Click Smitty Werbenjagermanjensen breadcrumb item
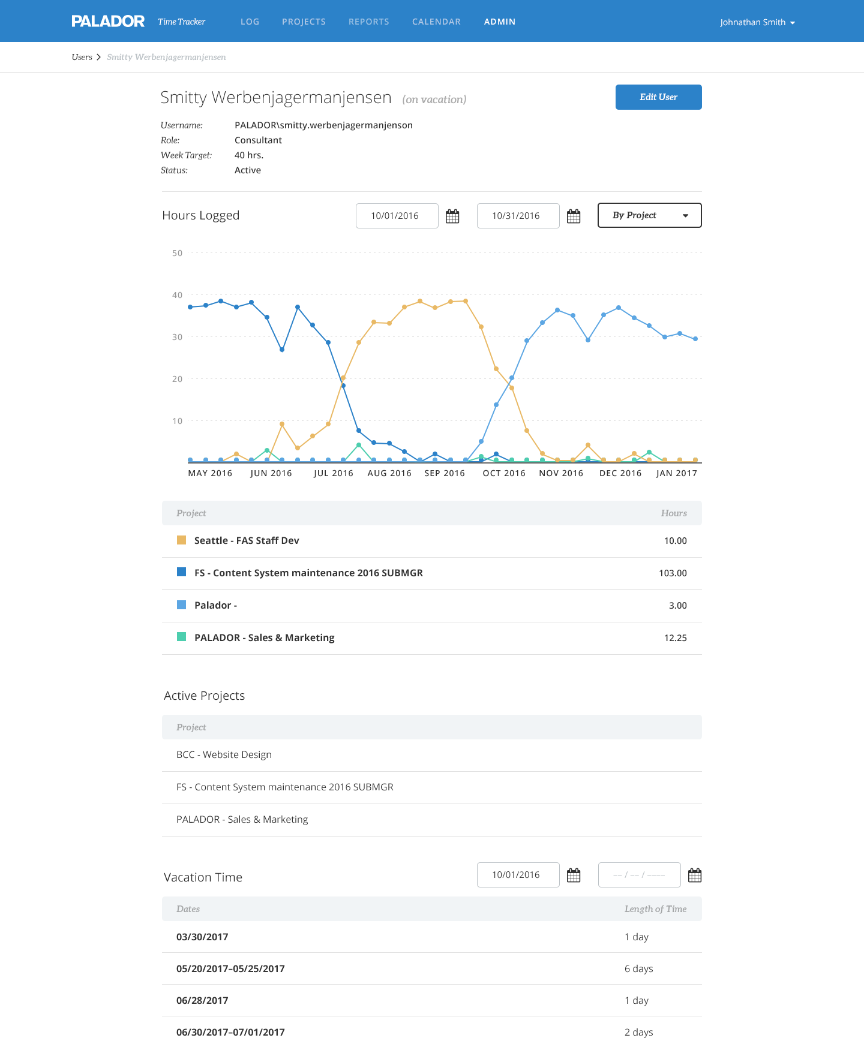This screenshot has width=864, height=1041. (166, 57)
